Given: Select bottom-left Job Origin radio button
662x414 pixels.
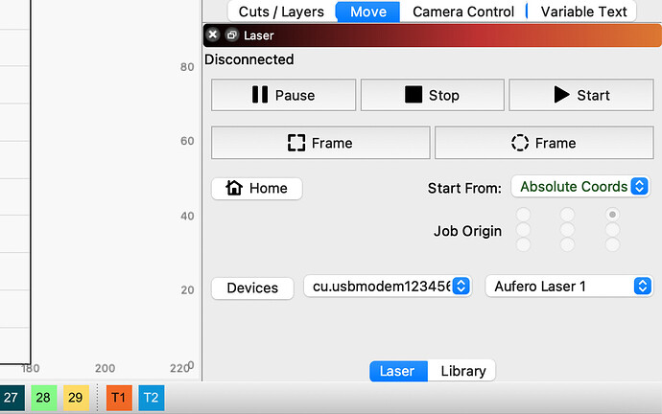Looking at the screenshot, I should (524, 244).
